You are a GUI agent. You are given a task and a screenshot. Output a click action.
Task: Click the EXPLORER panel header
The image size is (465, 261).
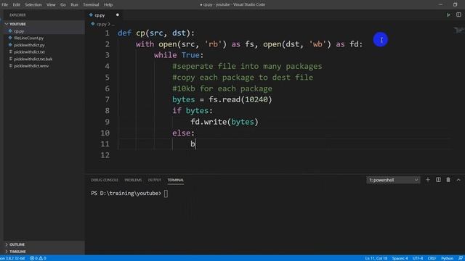pyautogui.click(x=17, y=14)
